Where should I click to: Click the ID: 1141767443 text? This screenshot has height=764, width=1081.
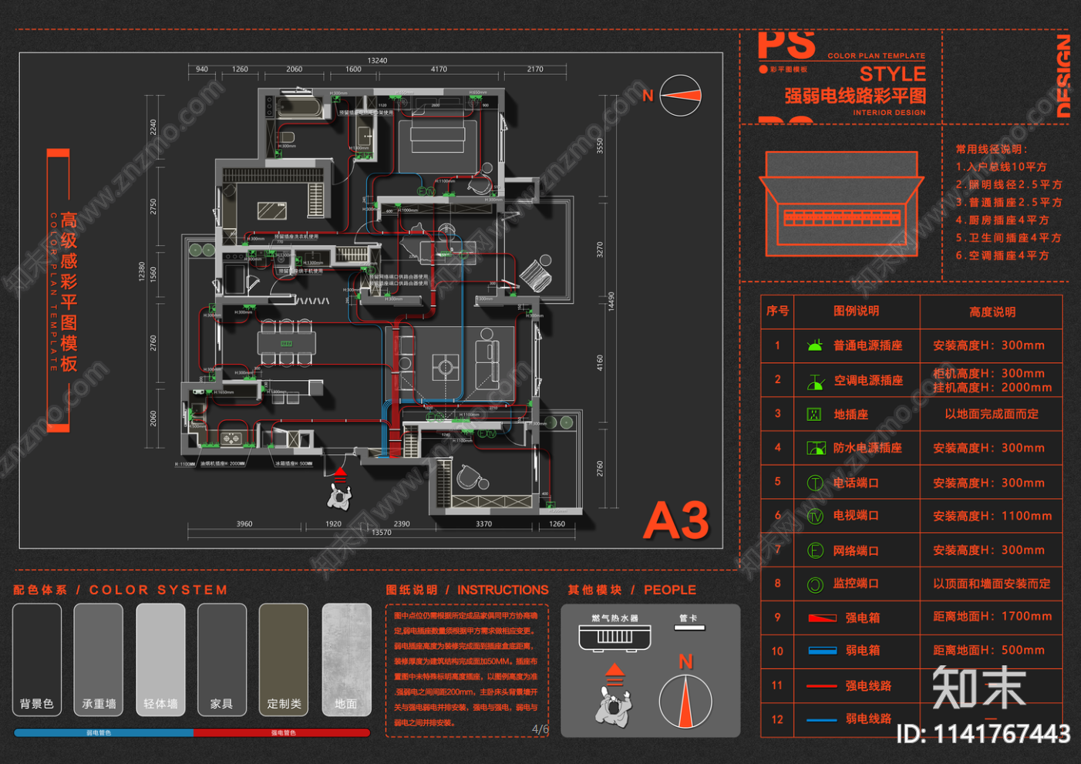983,734
